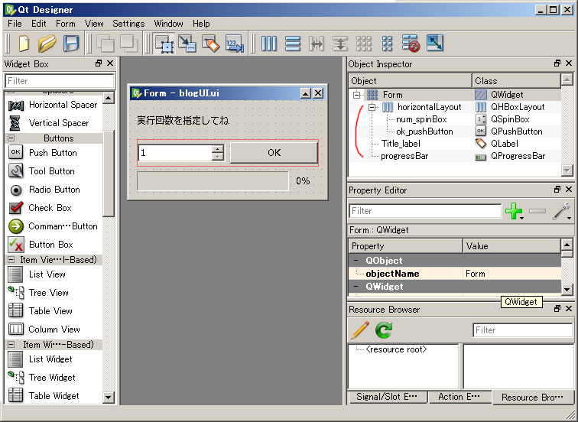Select progressBar in Object Inspector
578x422 pixels.
[404, 156]
